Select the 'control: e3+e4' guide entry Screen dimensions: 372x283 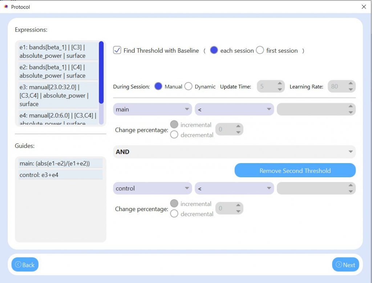(60, 175)
